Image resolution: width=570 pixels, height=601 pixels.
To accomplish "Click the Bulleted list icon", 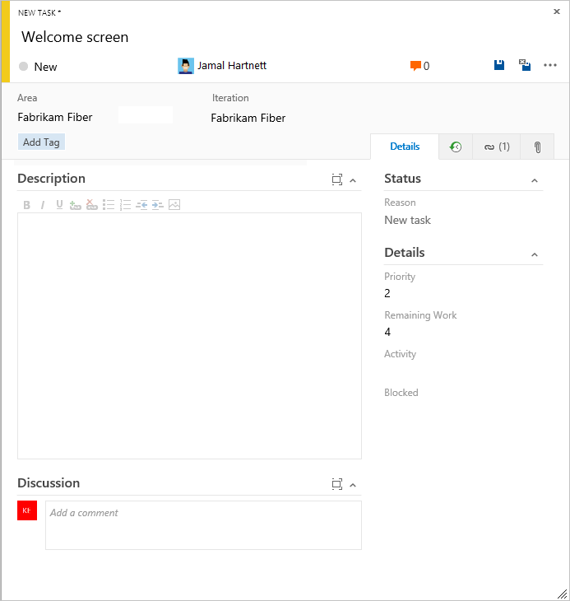I will pyautogui.click(x=109, y=205).
